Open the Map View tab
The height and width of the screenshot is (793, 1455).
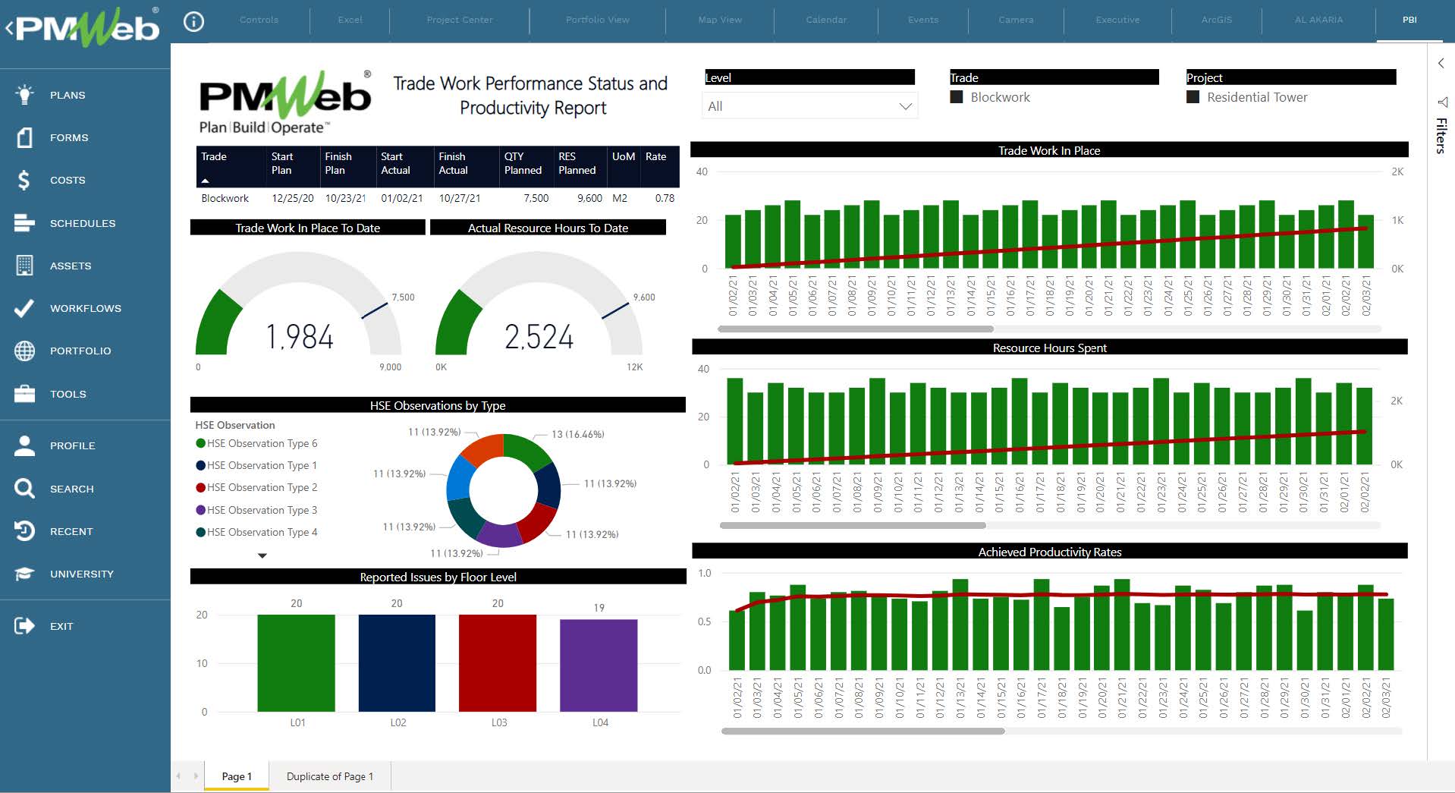point(720,20)
